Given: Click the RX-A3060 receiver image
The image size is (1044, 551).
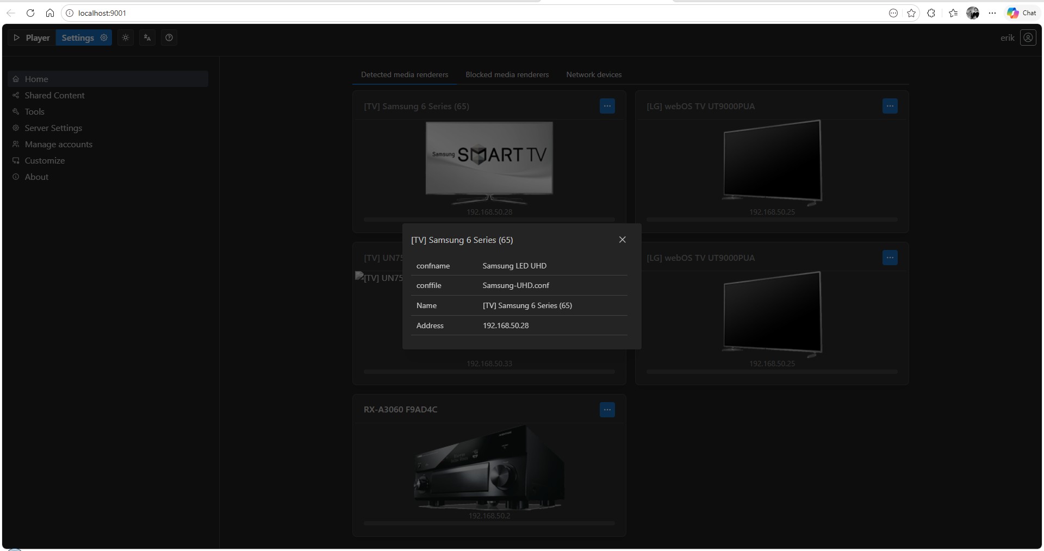Looking at the screenshot, I should pyautogui.click(x=489, y=467).
